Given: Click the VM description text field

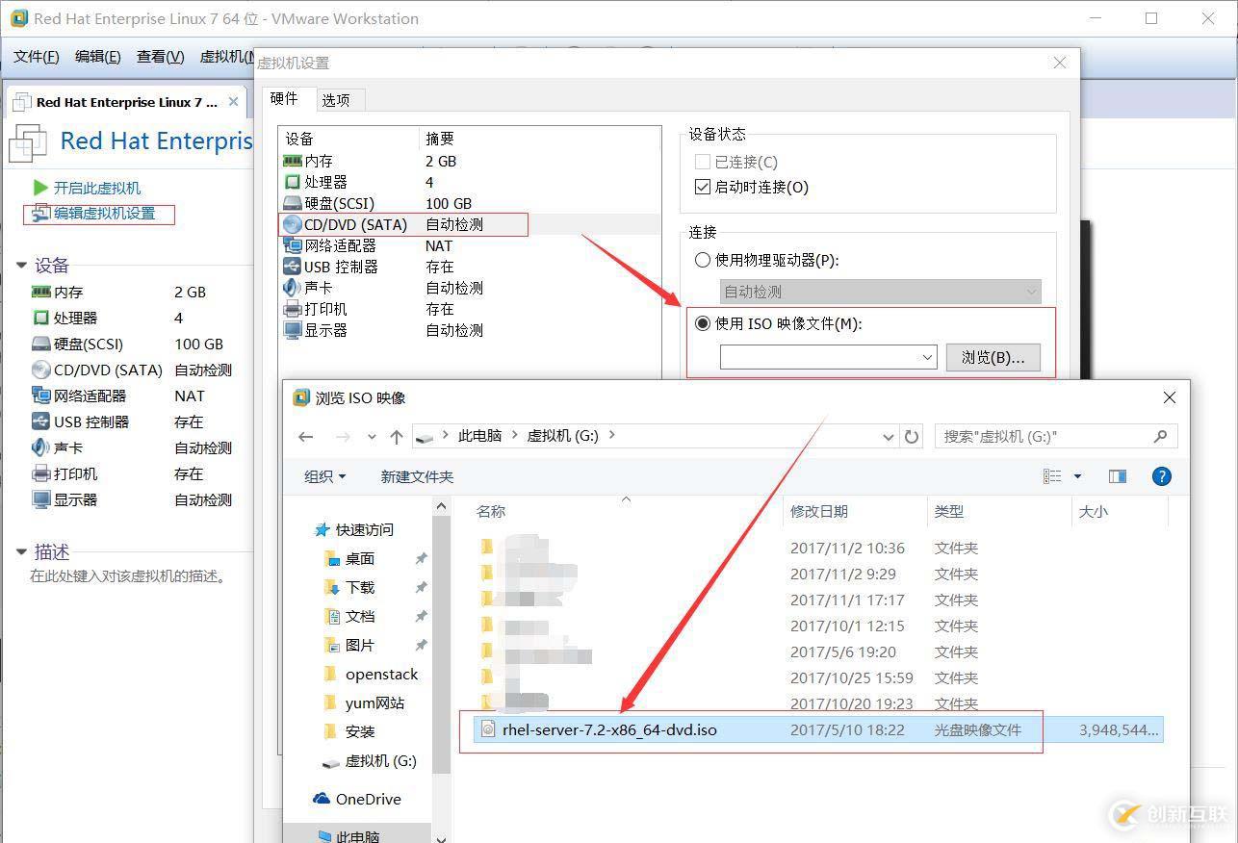Looking at the screenshot, I should (130, 576).
